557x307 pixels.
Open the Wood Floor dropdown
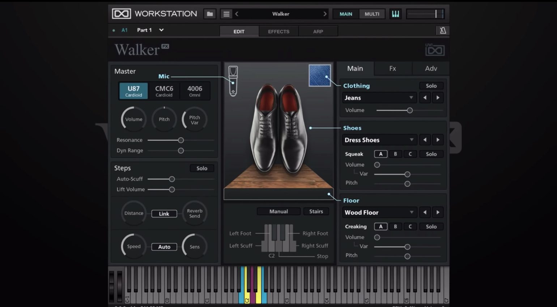[x=379, y=212]
